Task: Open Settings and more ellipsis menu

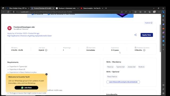Action: (159, 12)
